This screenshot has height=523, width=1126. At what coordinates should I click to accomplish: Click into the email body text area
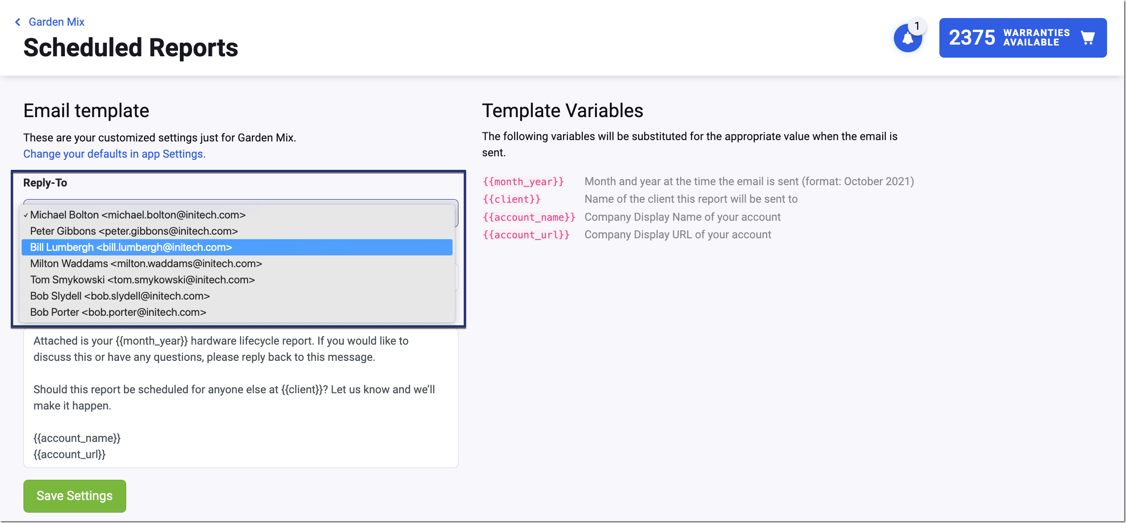click(x=241, y=398)
